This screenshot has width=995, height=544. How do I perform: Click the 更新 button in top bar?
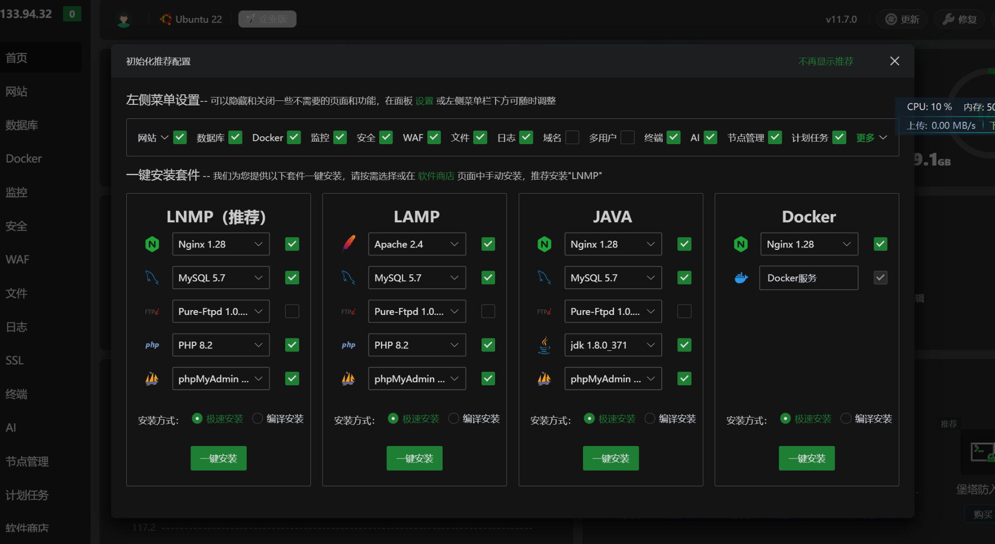(902, 19)
